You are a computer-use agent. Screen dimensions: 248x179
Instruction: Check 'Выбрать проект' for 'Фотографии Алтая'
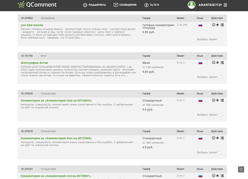220,77
